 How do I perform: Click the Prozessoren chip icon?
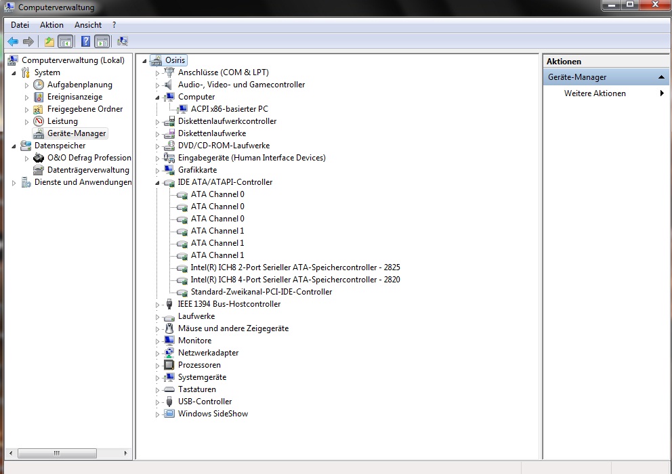tap(169, 365)
